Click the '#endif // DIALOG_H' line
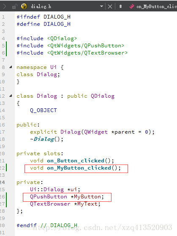This screenshot has height=236, width=177. (x=47, y=225)
